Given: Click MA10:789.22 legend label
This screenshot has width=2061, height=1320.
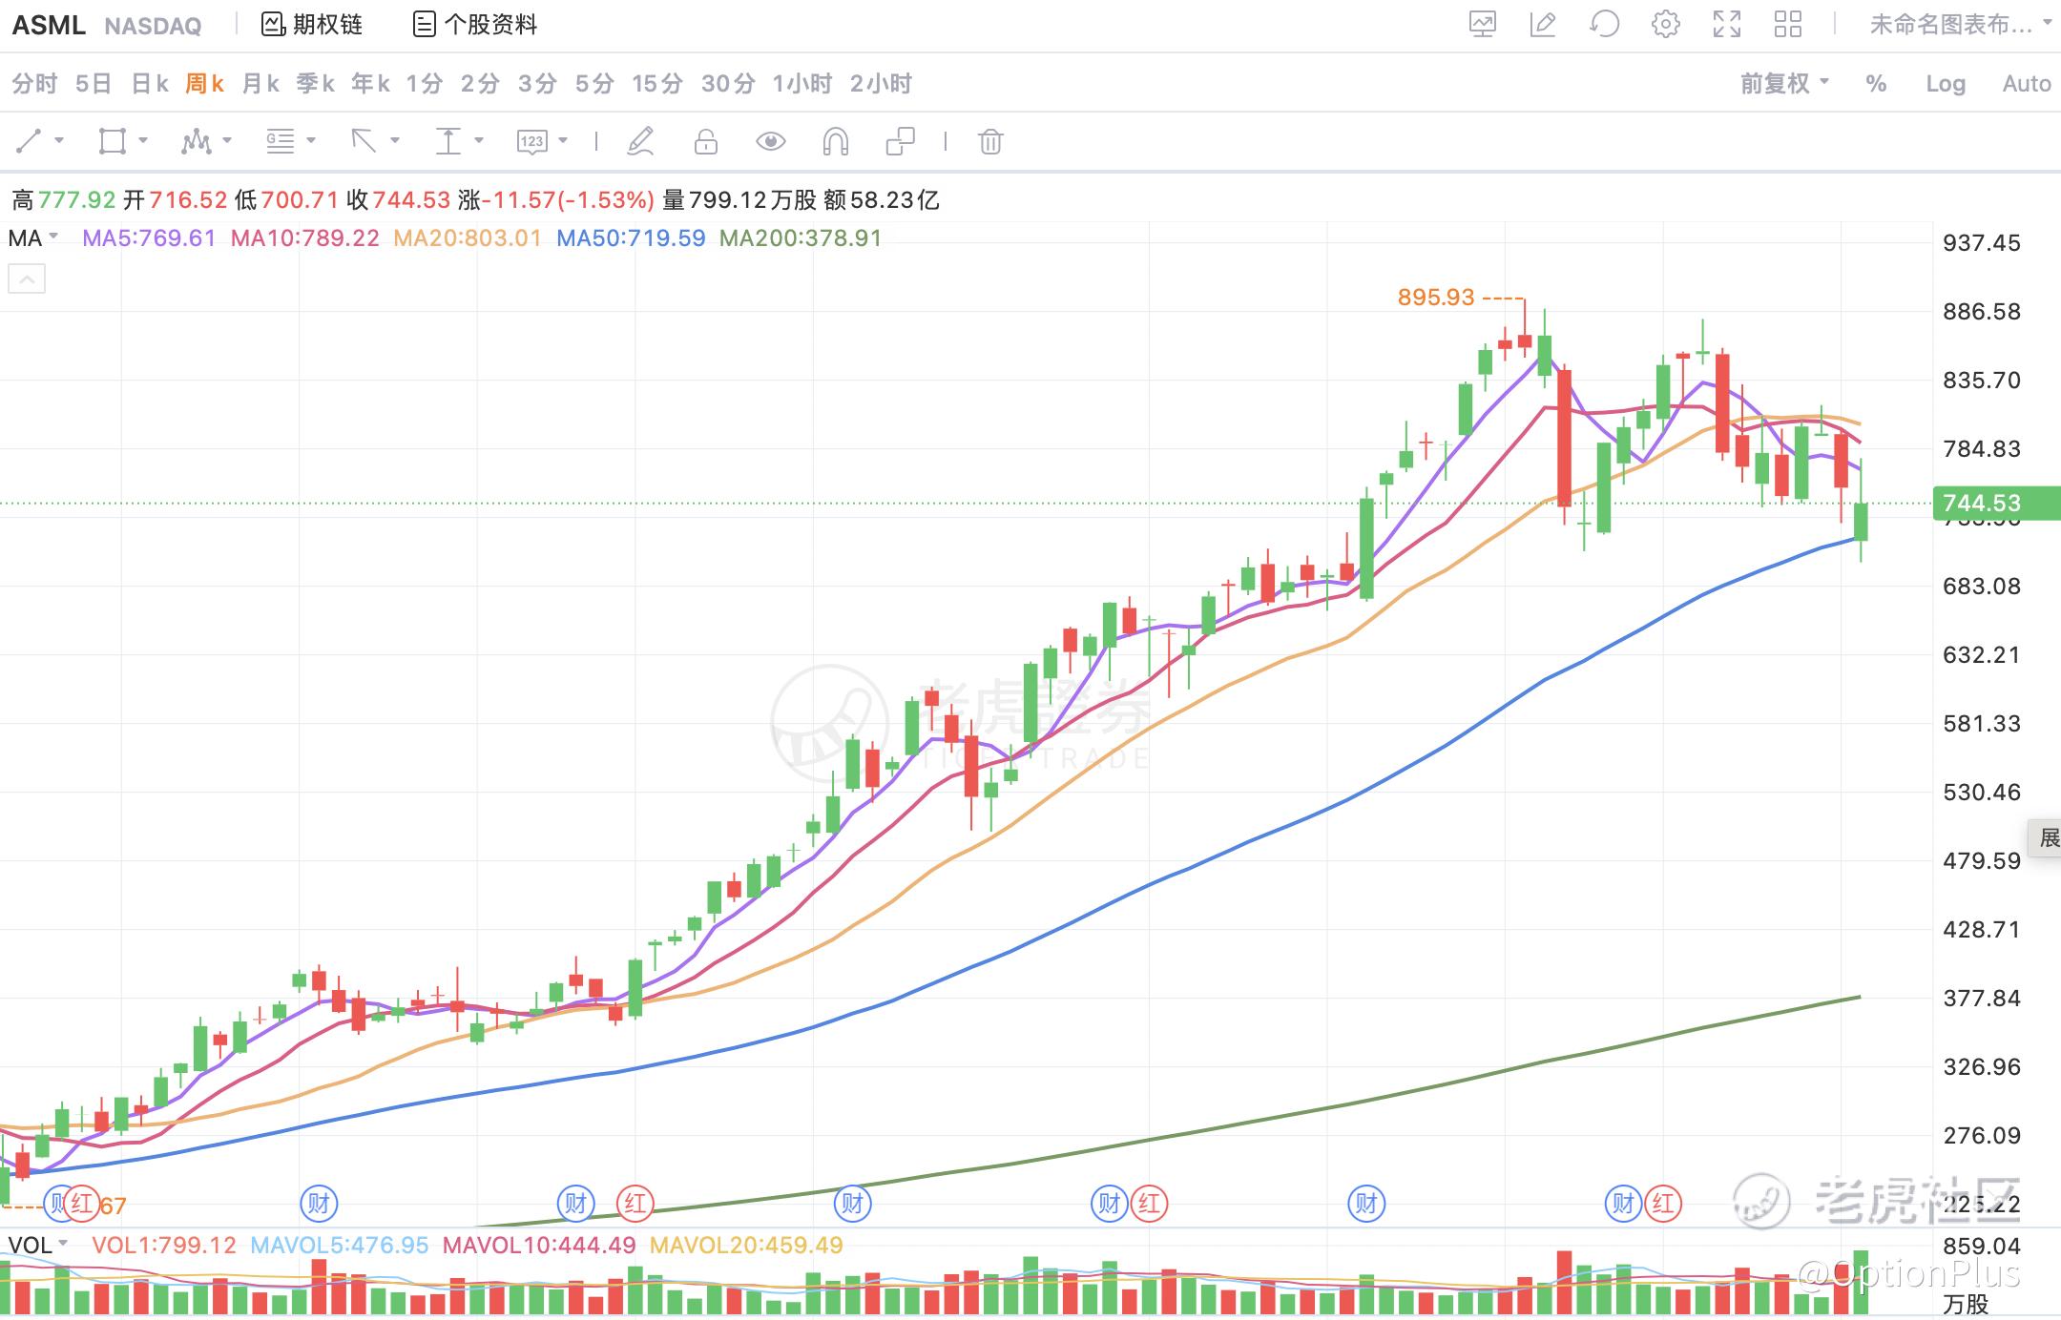Looking at the screenshot, I should 305,238.
